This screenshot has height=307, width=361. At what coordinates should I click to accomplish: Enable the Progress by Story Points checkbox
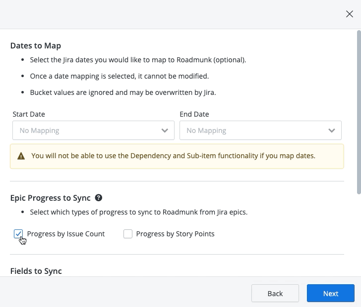(128, 234)
